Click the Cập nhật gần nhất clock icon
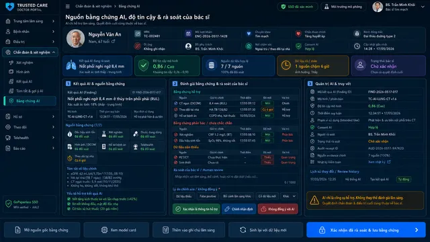The width and height of the screenshot is (430, 242). coord(357,46)
